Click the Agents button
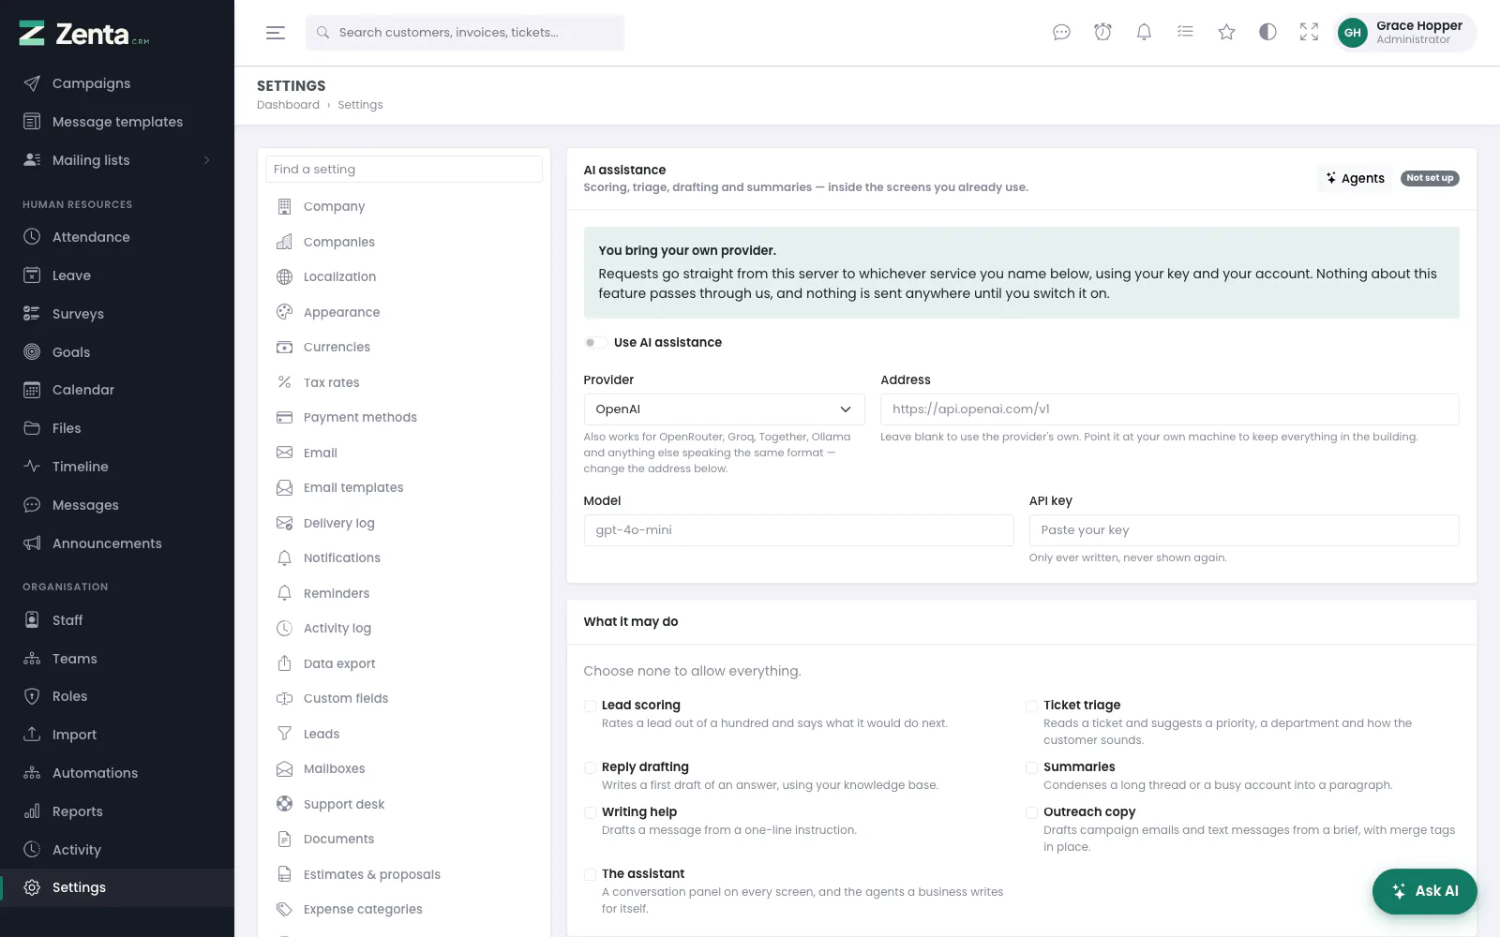Screen dimensions: 1500x937 (x=1355, y=178)
